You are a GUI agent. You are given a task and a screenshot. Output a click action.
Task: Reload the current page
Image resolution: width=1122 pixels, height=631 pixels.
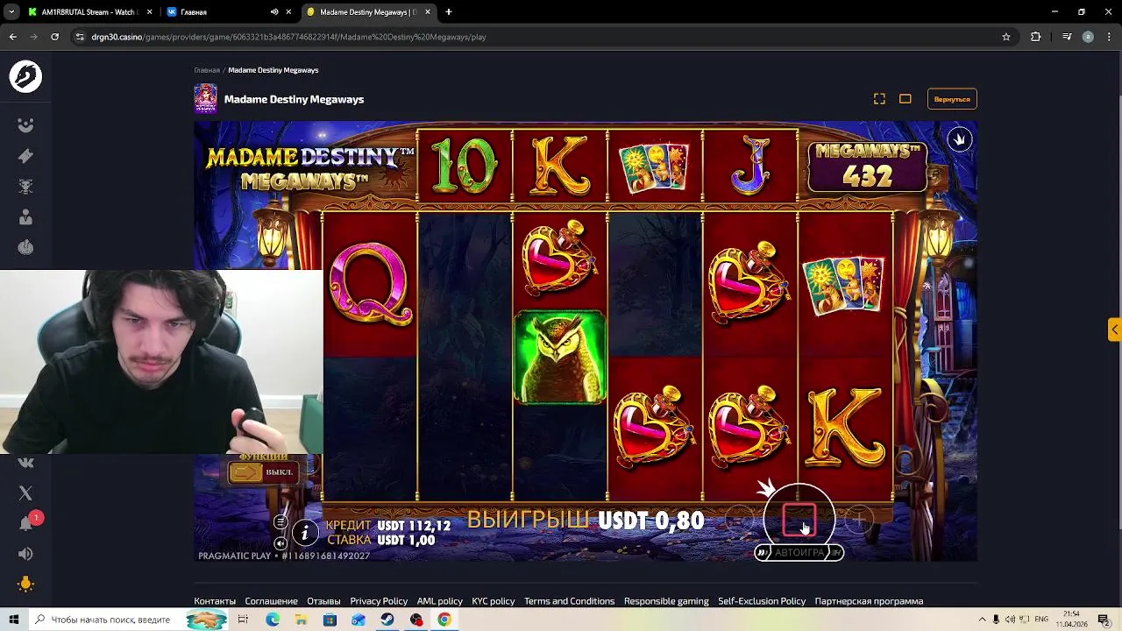(54, 37)
